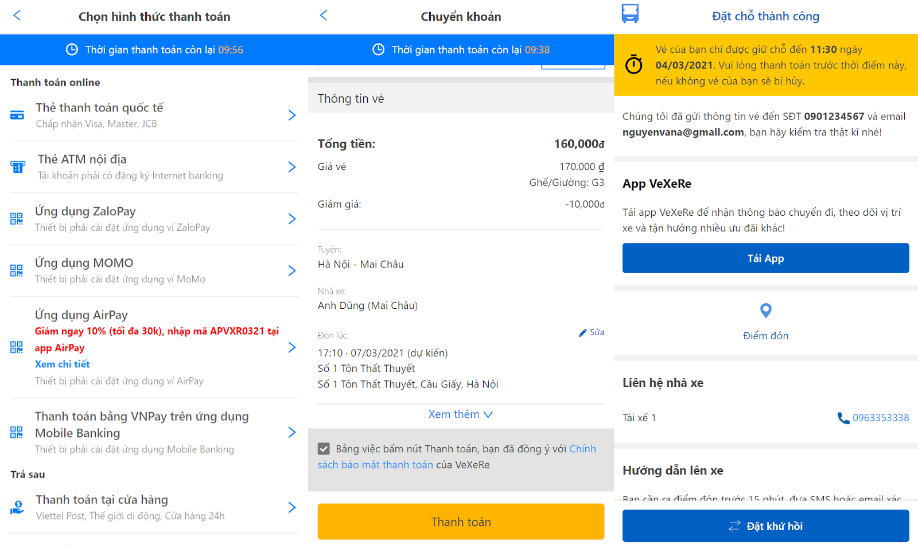Viewport: 918px width, 547px height.
Task: Click the Đặt khứ hồi button
Action: (765, 526)
